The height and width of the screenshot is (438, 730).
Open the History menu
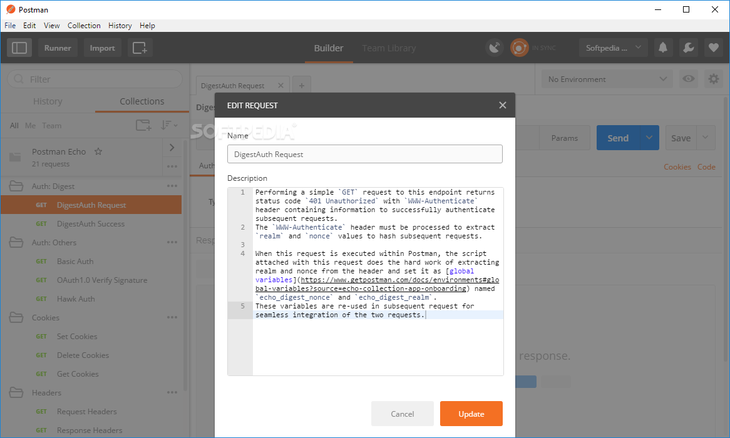(120, 26)
